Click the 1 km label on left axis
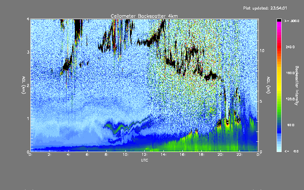 [28, 119]
